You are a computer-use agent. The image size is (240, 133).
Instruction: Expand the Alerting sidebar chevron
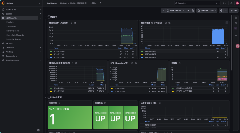click(x=40, y=52)
